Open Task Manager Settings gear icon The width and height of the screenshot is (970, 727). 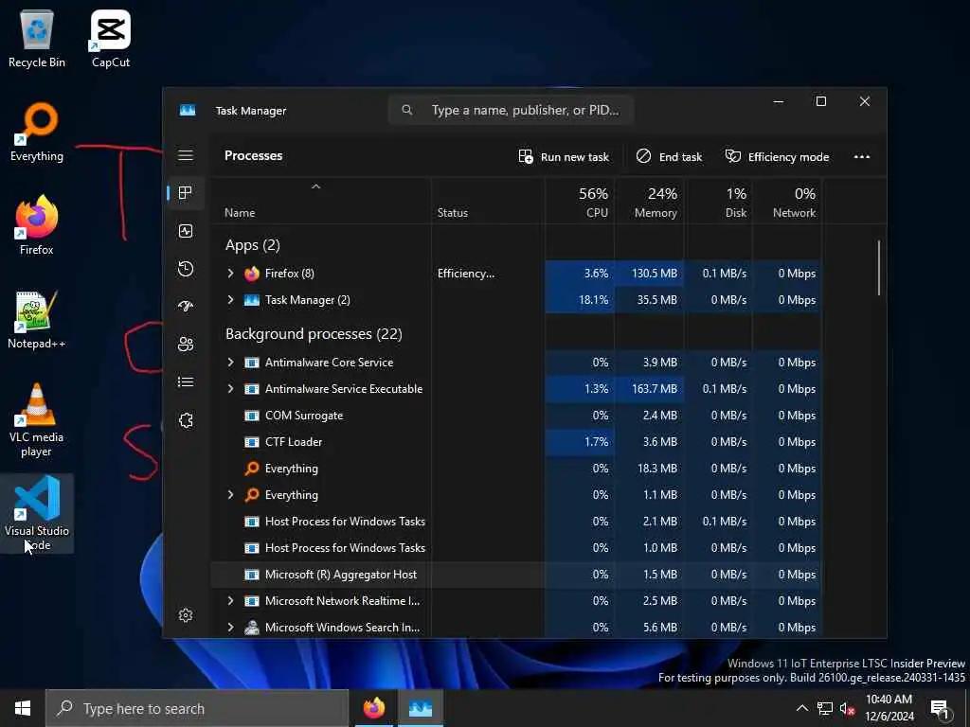tap(186, 615)
